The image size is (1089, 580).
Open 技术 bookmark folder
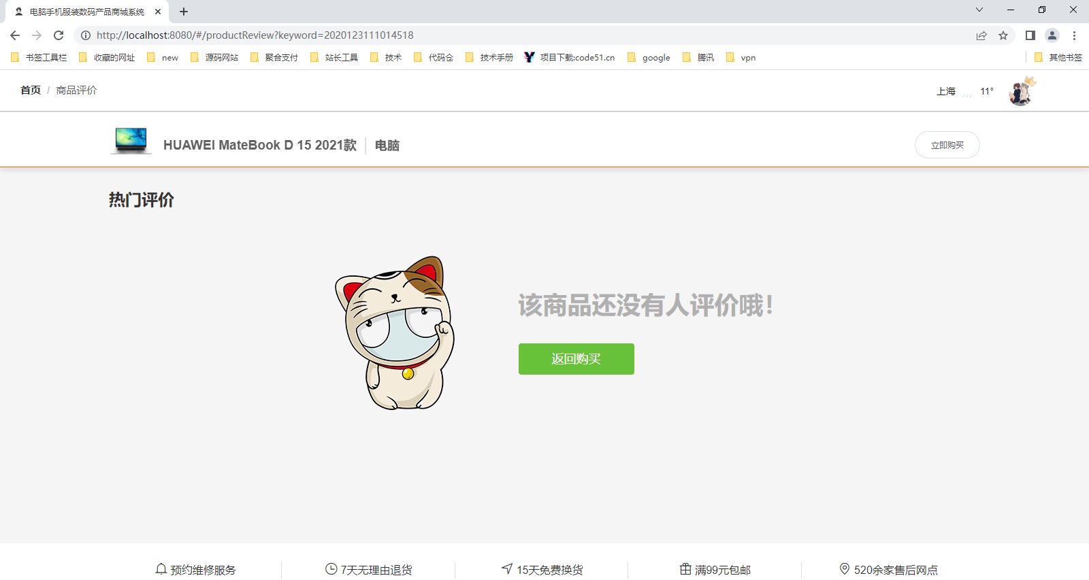386,58
